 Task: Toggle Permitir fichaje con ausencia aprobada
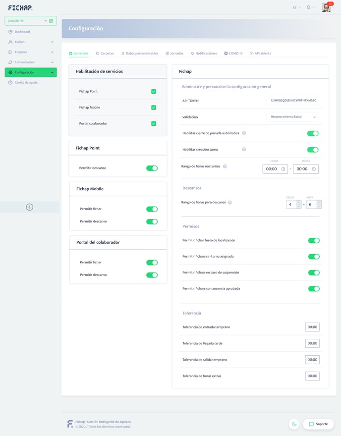(x=314, y=289)
